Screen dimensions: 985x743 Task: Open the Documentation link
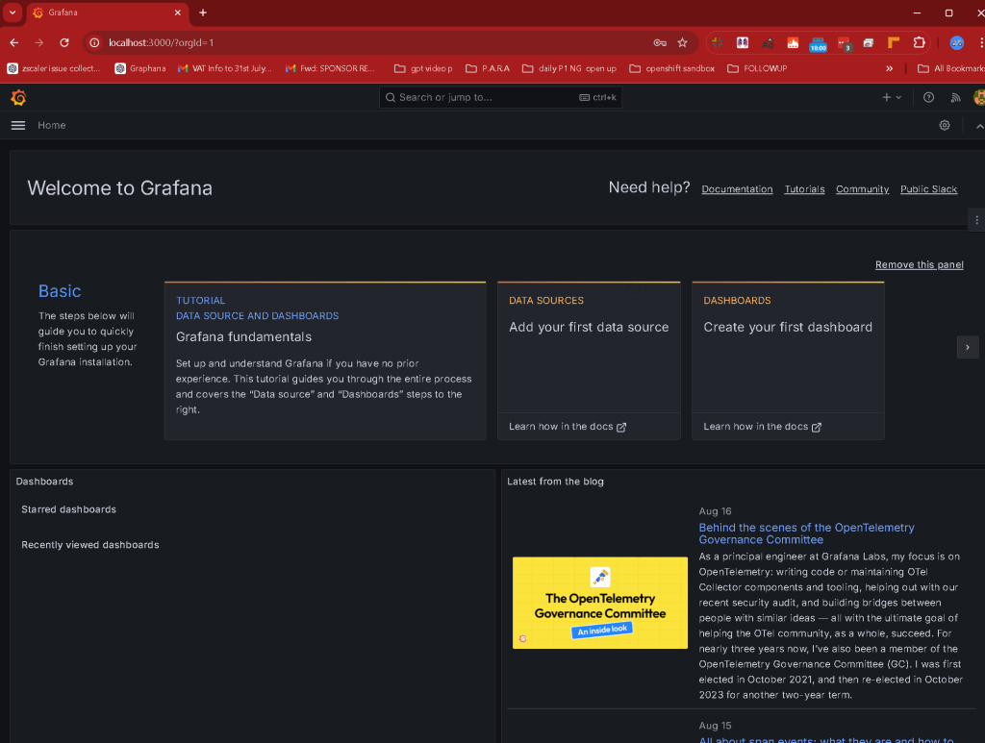click(x=737, y=189)
